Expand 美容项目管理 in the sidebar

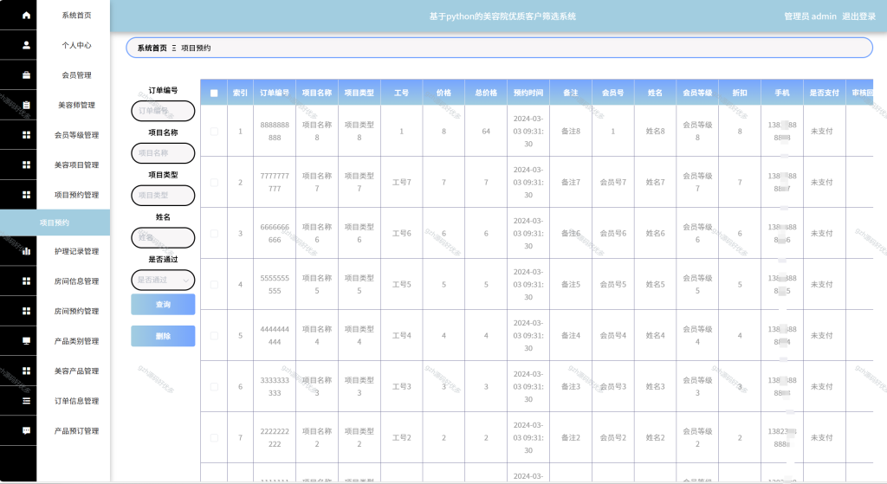pos(76,165)
